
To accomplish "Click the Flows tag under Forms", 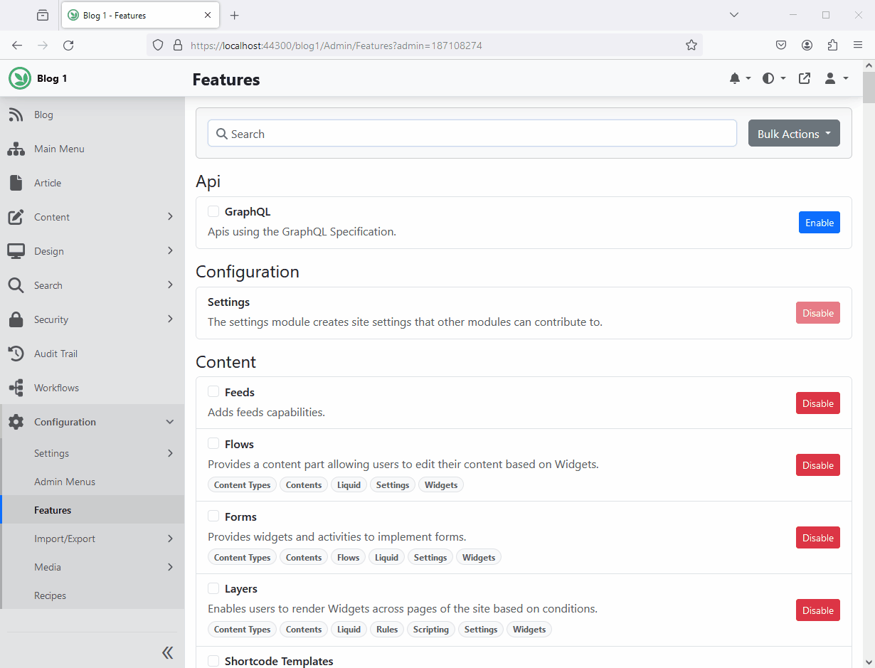I will coord(349,558).
